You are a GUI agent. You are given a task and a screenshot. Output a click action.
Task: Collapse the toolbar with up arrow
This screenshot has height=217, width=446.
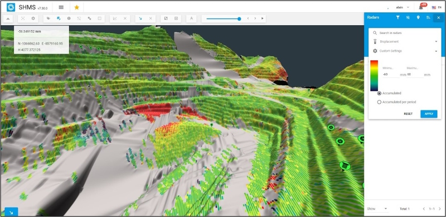coord(8,18)
